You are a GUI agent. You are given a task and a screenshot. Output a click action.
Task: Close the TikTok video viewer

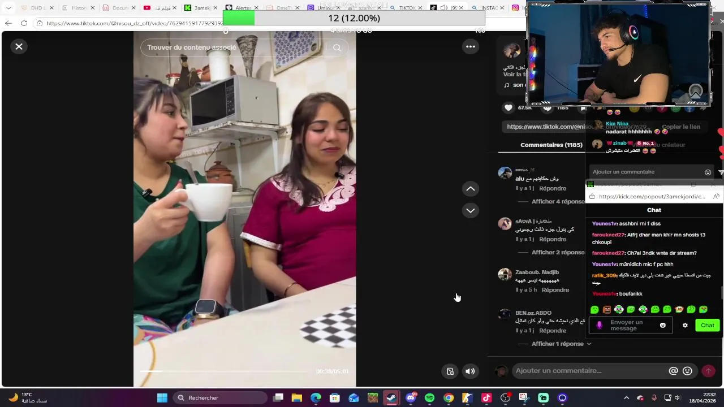(19, 46)
